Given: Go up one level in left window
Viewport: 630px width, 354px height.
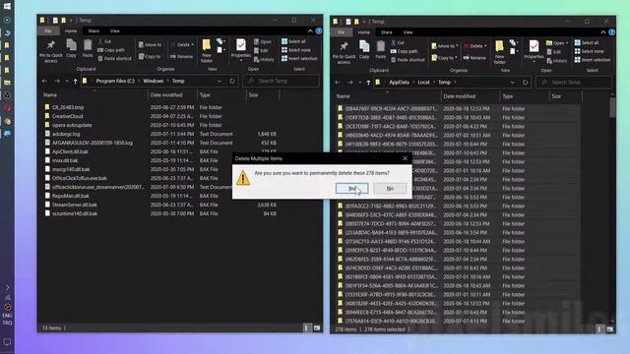Looking at the screenshot, I should tap(75, 81).
